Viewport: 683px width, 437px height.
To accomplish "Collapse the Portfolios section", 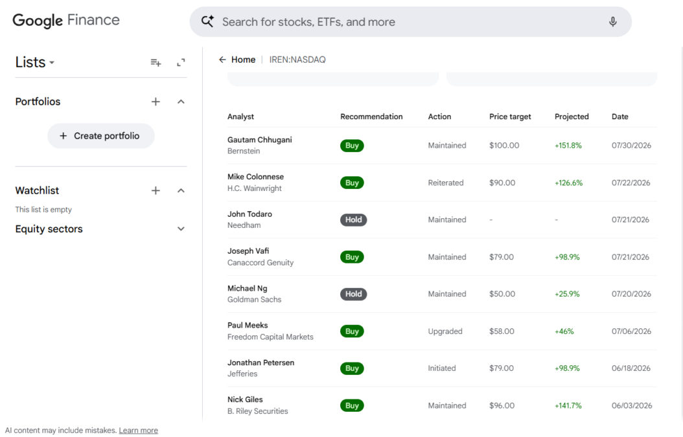I will click(x=181, y=102).
